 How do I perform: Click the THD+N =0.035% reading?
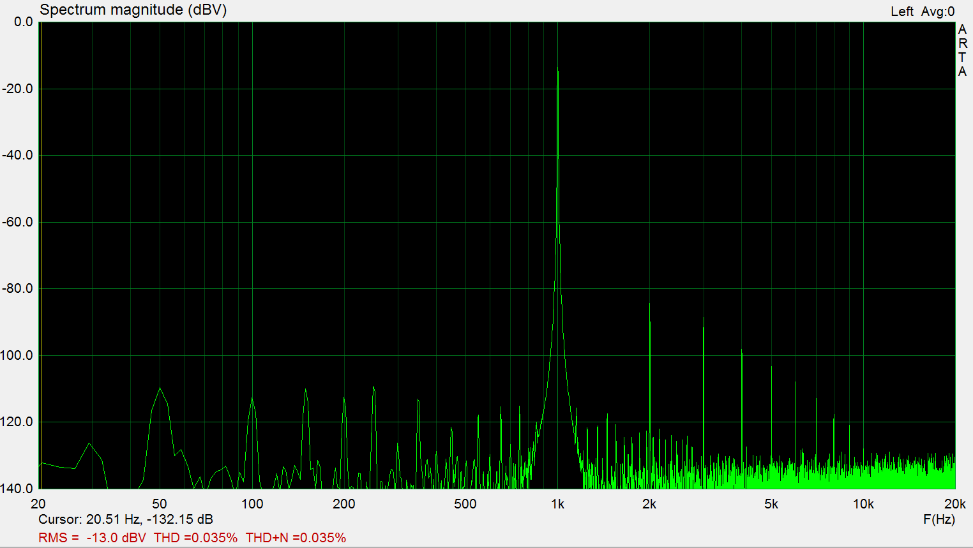pos(296,538)
